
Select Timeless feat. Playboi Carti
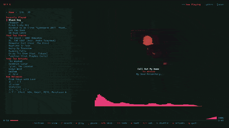tap(28, 56)
